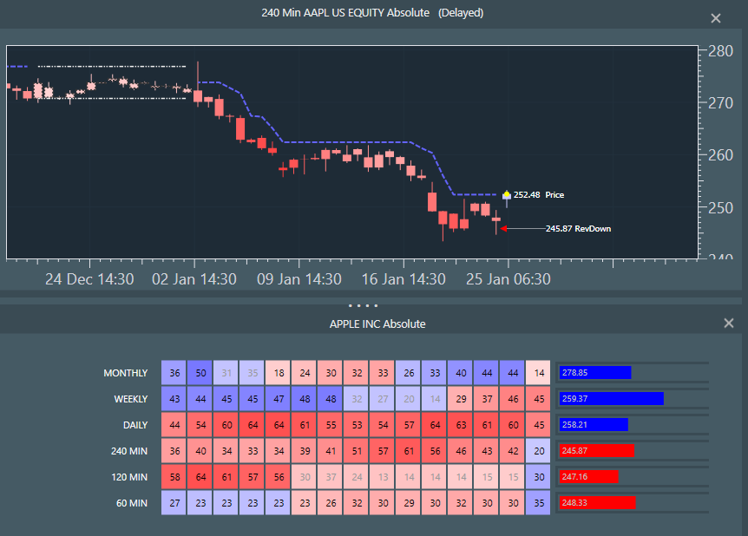Image resolution: width=748 pixels, height=536 pixels.
Task: Select the red 248.33 level bar
Action: 597,503
